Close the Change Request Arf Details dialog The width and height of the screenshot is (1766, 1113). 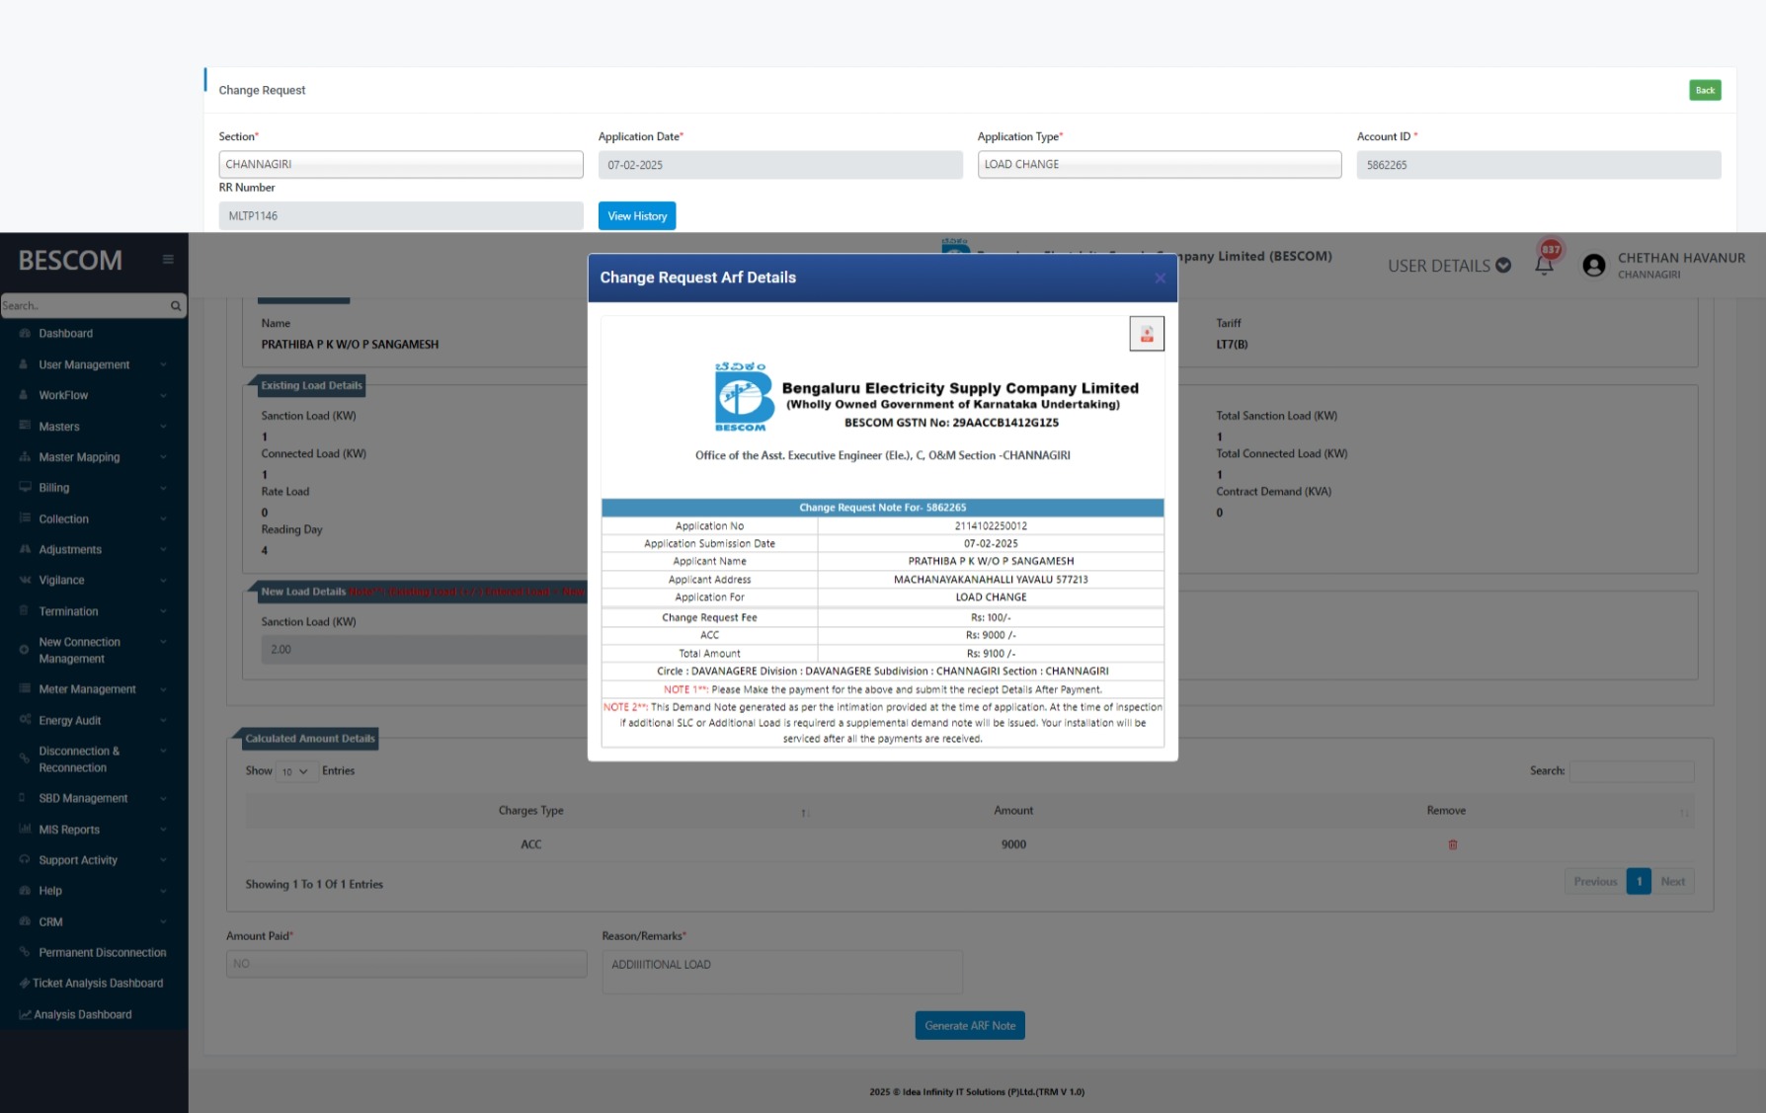point(1161,278)
